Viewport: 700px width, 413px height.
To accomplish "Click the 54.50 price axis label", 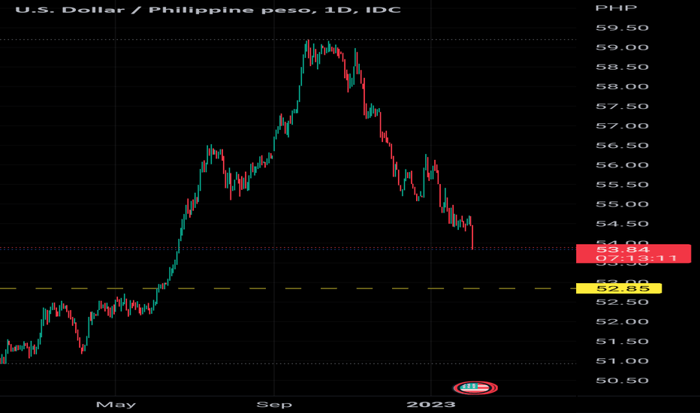I will coord(622,224).
